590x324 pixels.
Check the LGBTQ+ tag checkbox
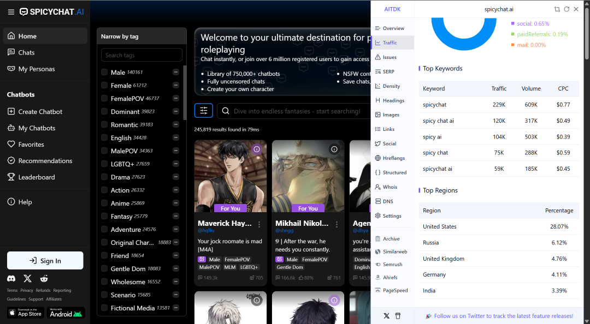[104, 164]
